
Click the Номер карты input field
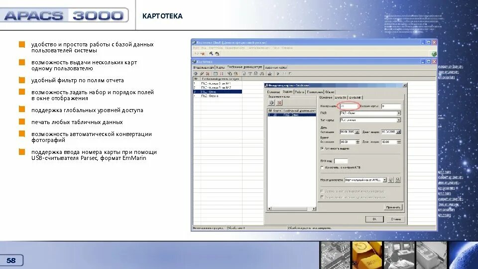(x=349, y=106)
